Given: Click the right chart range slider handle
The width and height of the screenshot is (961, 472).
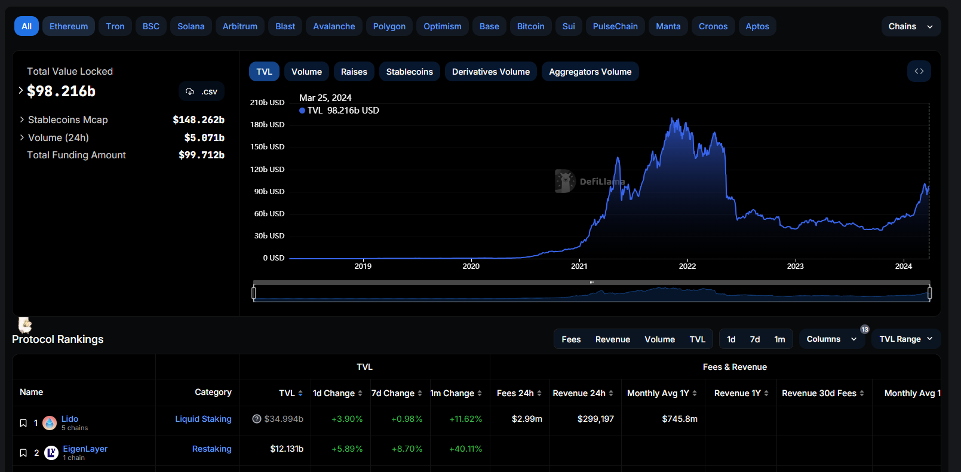Looking at the screenshot, I should tap(929, 293).
